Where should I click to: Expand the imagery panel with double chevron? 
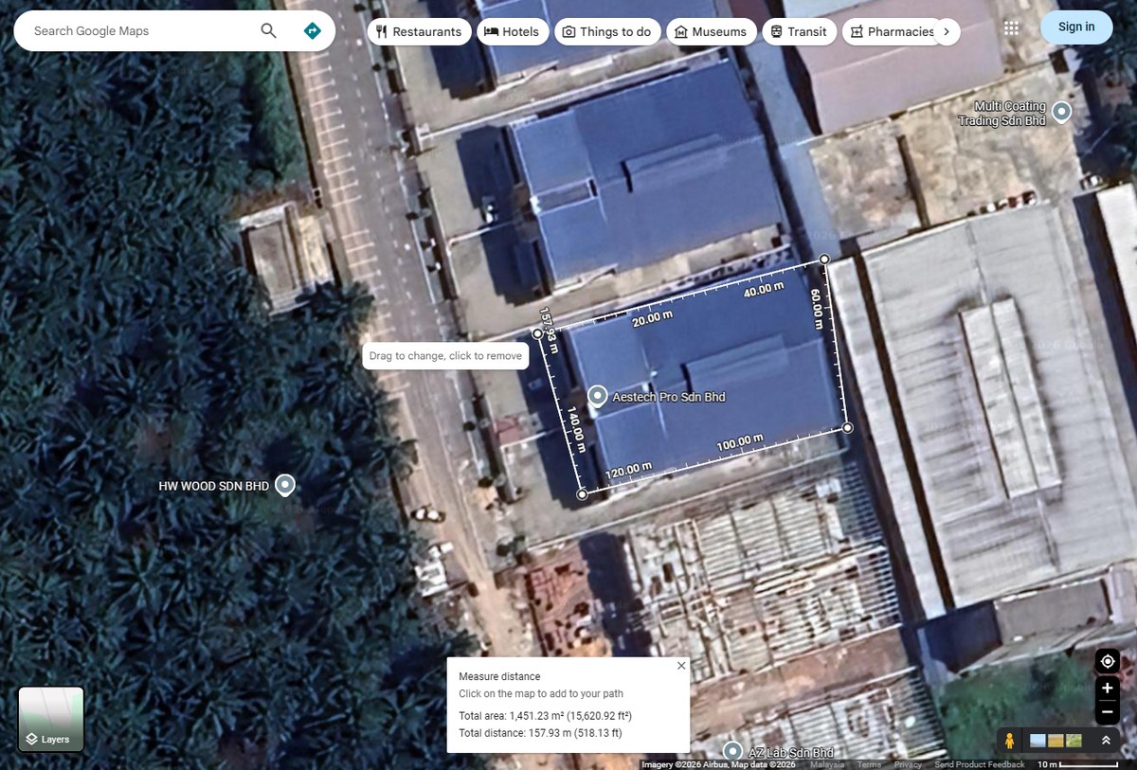coord(1106,741)
